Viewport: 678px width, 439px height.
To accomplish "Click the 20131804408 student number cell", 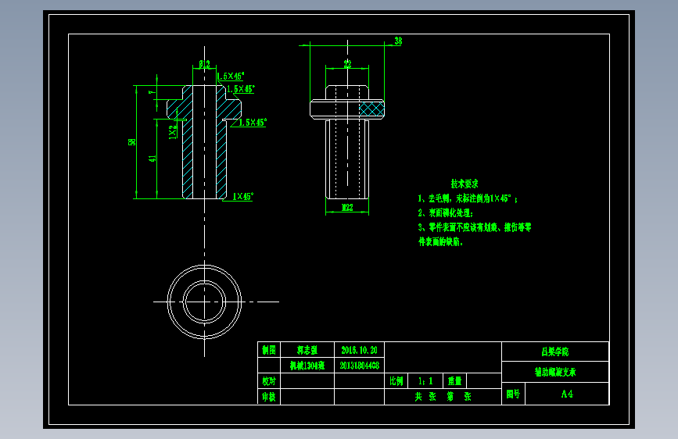I will (x=359, y=366).
